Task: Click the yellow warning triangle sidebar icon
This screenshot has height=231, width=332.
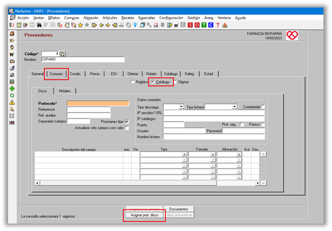Action: [12, 102]
